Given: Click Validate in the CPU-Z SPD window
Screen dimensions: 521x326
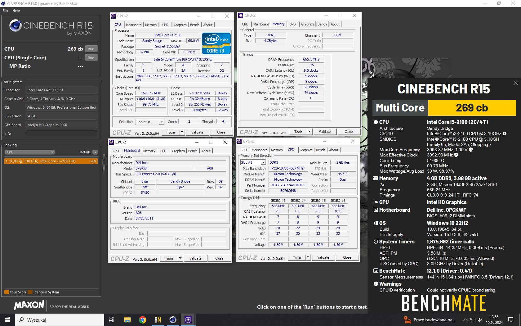Looking at the screenshot, I should [323, 257].
